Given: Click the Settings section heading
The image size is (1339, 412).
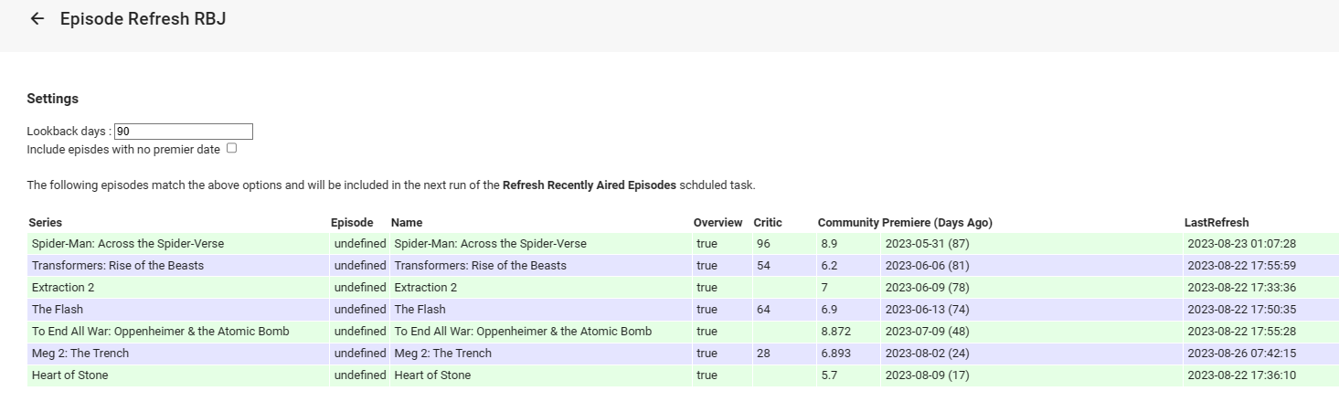Looking at the screenshot, I should [52, 99].
